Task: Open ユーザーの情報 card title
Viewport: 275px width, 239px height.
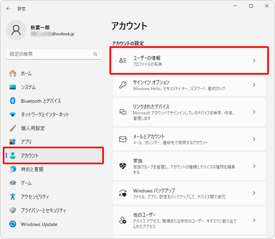Action: (147, 58)
